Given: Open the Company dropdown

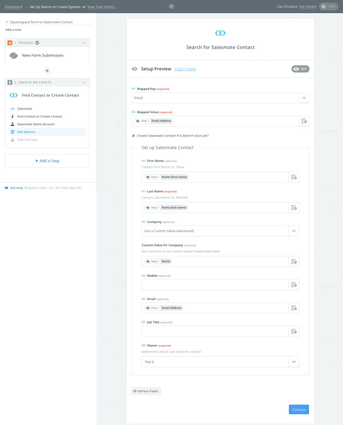Looking at the screenshot, I should (x=220, y=231).
